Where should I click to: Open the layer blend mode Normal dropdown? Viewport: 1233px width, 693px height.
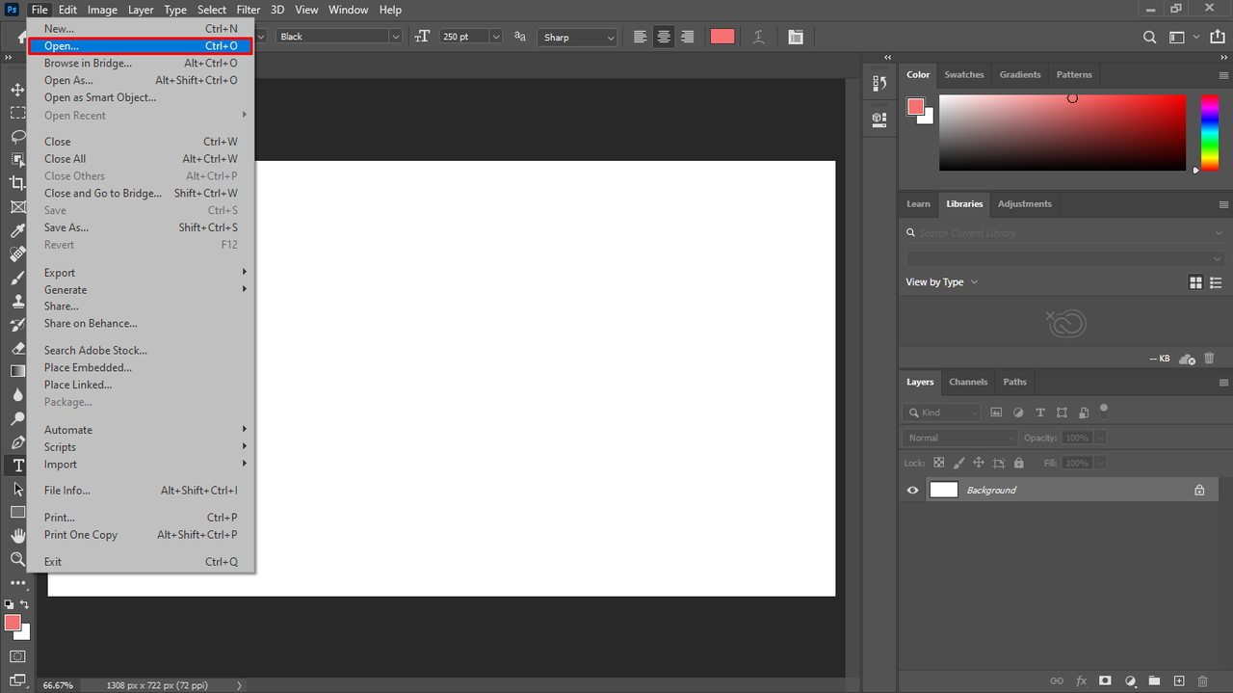coord(959,438)
